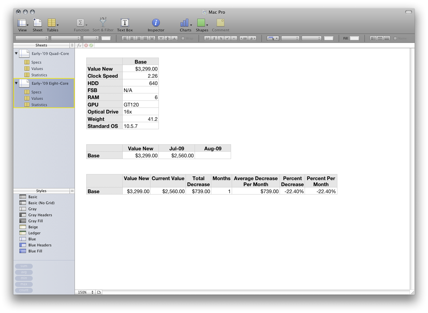Select the Jul-09 cell showing $2,560.00
428x313 pixels.
[x=177, y=155]
